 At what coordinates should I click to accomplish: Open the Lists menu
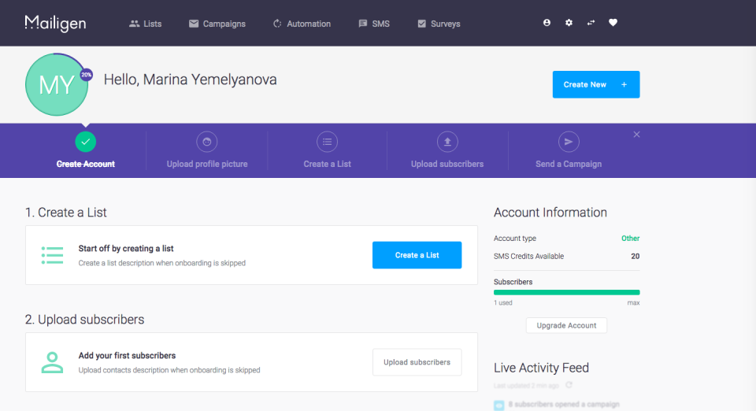(x=145, y=24)
